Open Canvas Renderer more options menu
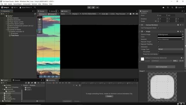 tap(183, 25)
